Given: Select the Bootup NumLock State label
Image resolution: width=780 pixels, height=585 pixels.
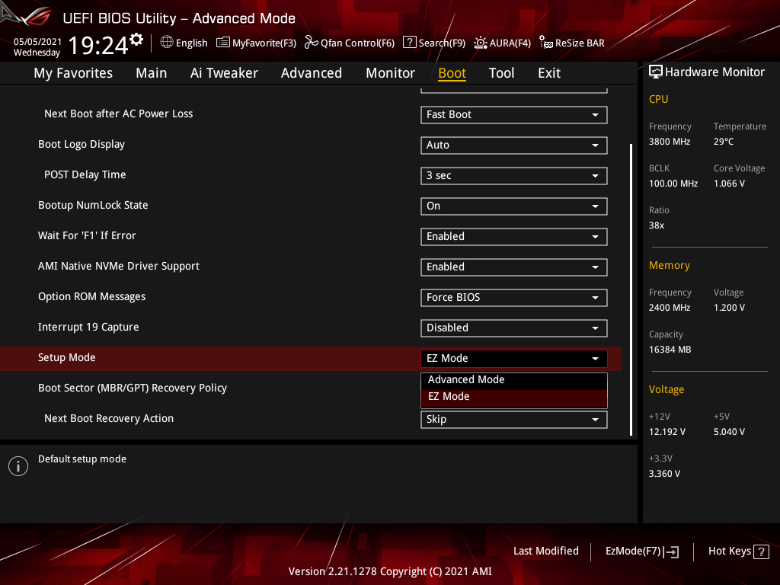Looking at the screenshot, I should coord(93,206).
